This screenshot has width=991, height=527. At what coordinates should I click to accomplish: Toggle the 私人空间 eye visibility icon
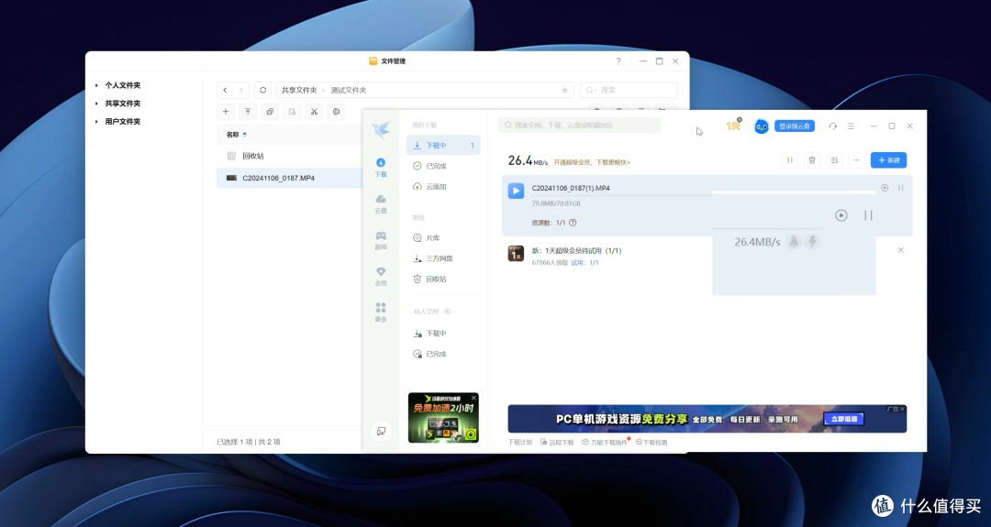pos(448,312)
